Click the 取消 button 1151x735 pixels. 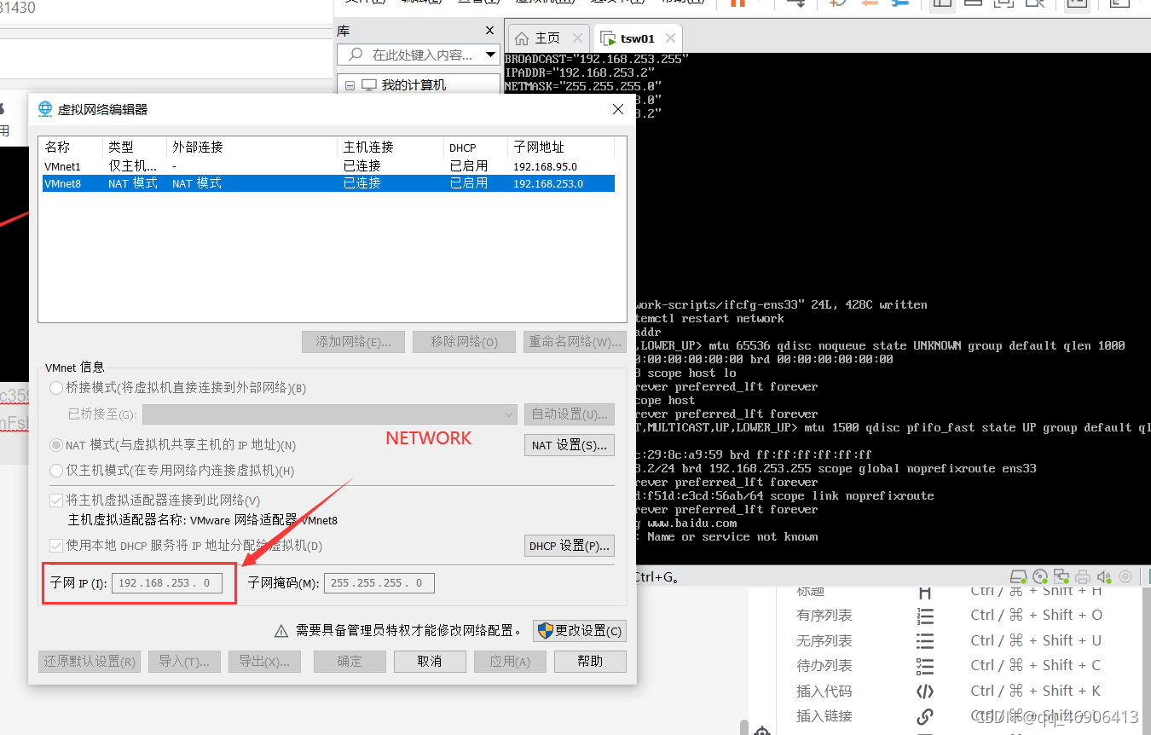[x=430, y=662]
